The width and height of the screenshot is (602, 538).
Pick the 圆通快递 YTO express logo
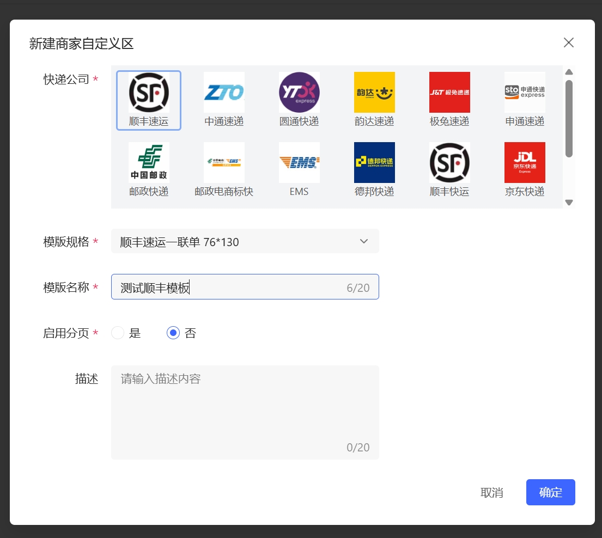[299, 93]
